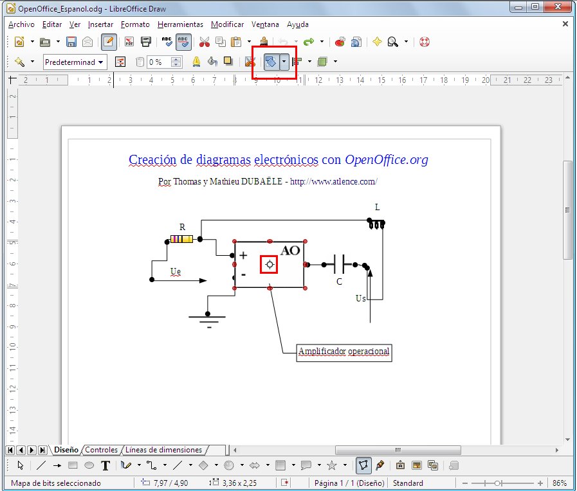The image size is (577, 491).
Task: Open the Alignment dropdown arrow
Action: [309, 62]
